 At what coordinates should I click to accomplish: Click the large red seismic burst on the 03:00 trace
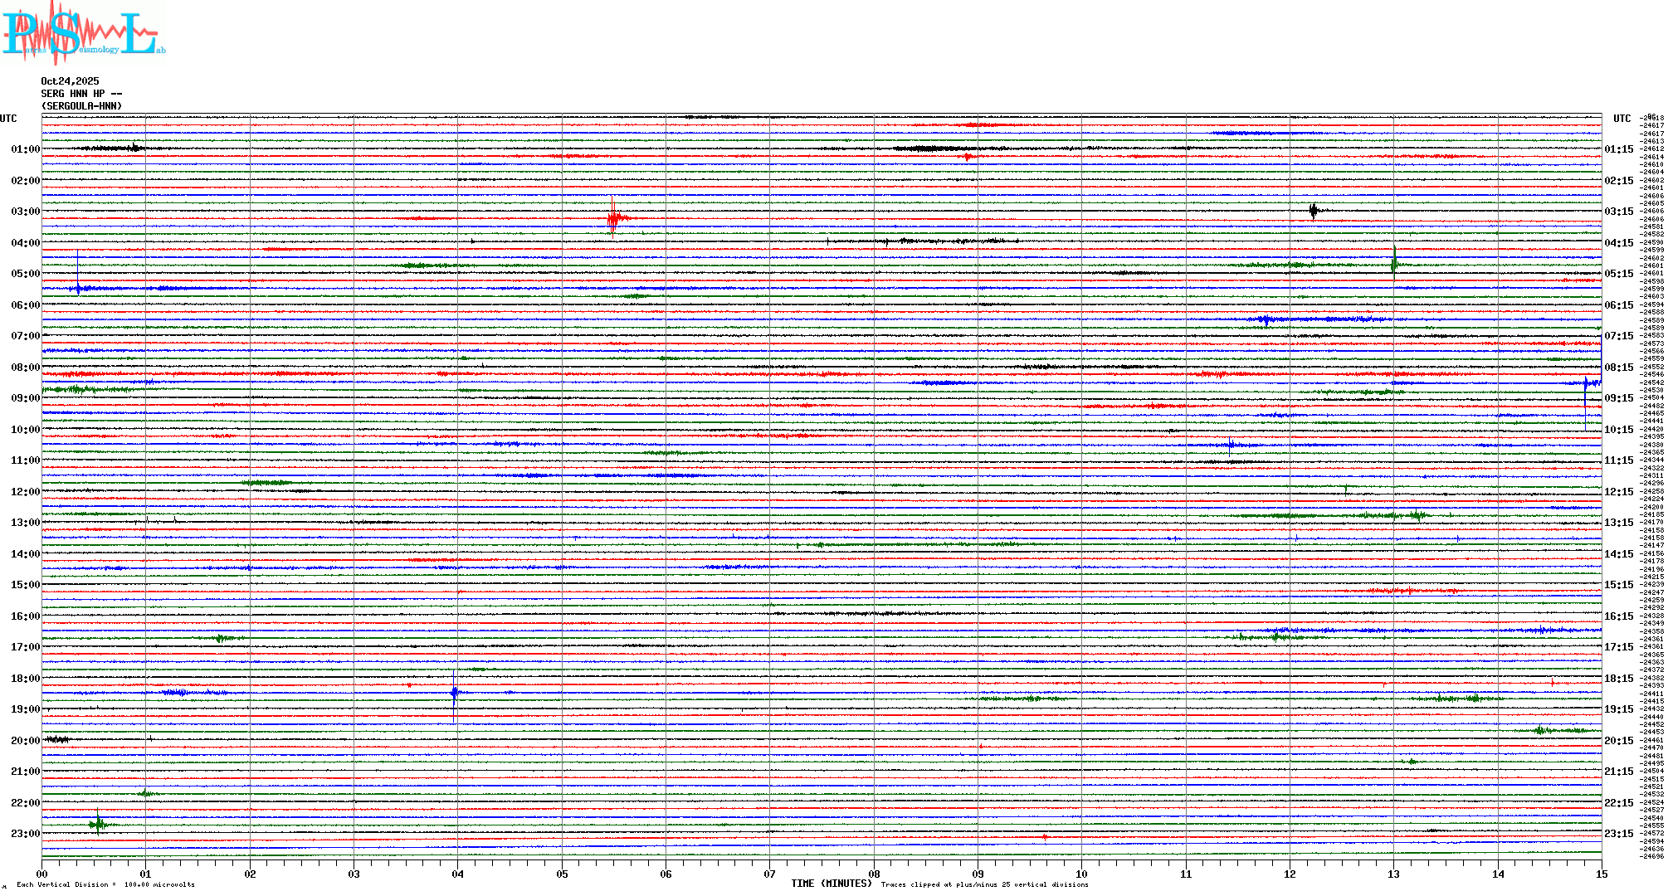coord(613,219)
